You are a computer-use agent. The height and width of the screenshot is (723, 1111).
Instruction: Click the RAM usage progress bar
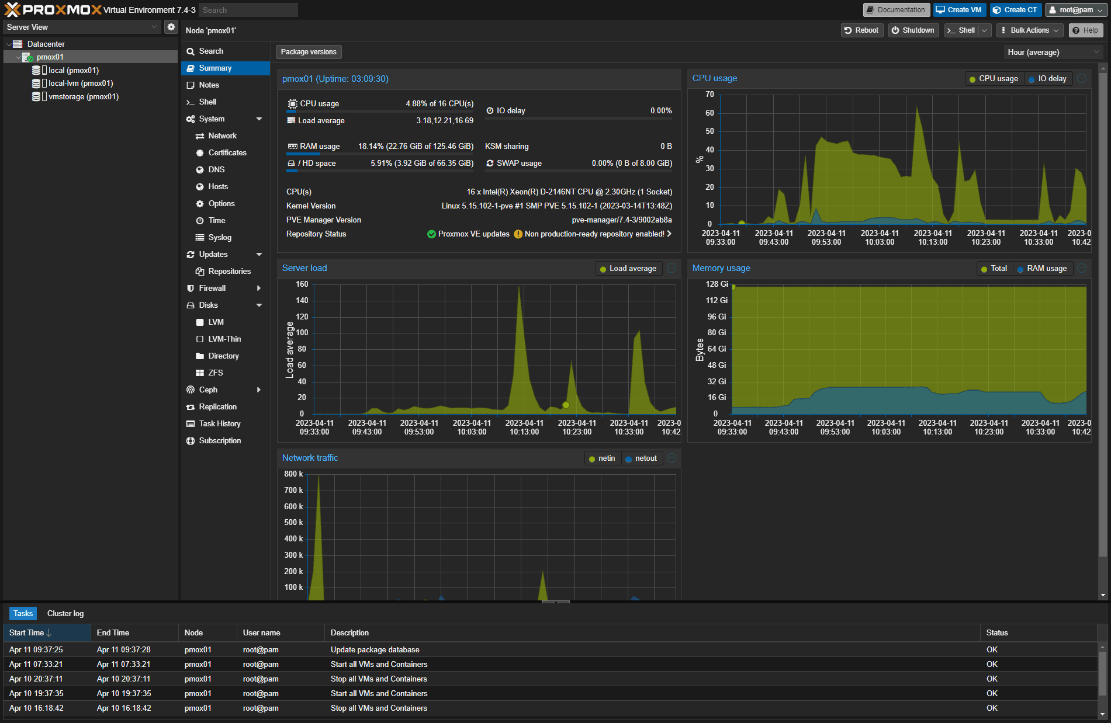coord(380,154)
